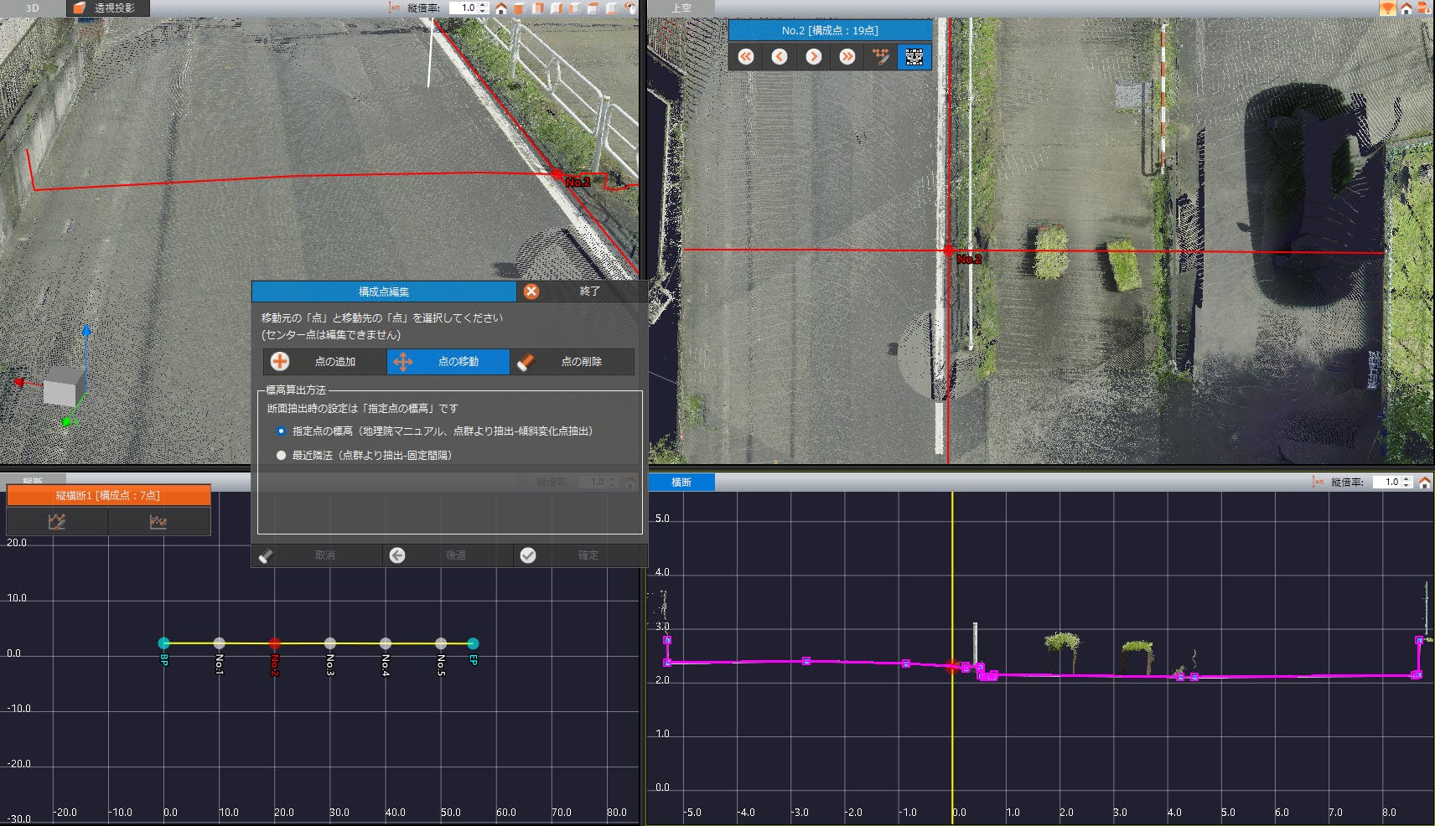
Task: Click the No.2 [構成点：19点] header
Action: (x=830, y=30)
